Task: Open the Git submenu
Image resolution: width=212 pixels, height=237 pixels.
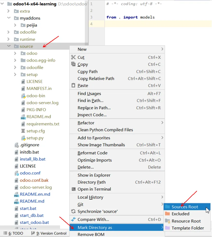Action: (x=117, y=204)
